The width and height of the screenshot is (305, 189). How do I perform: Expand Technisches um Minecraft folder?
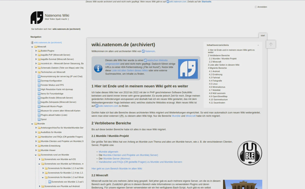point(36,72)
